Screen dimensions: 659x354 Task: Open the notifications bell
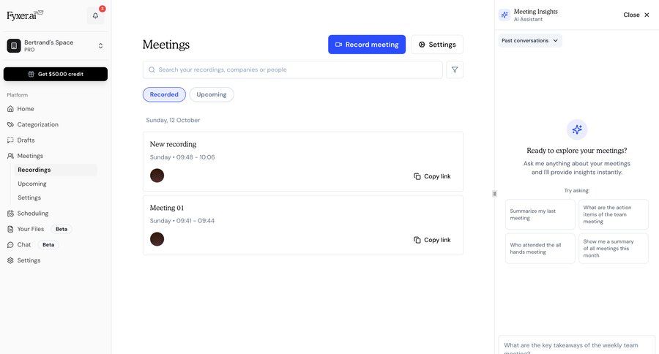(95, 15)
